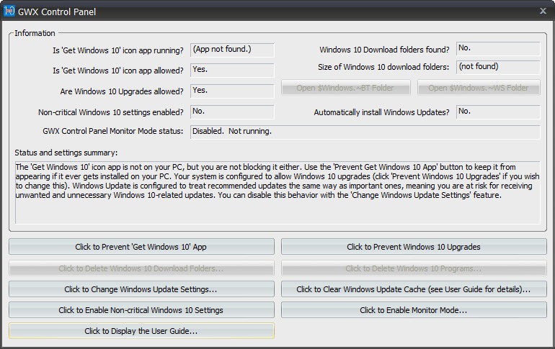555x349 pixels.
Task: Open $Windows.~WS Folder button
Action: click(479, 88)
